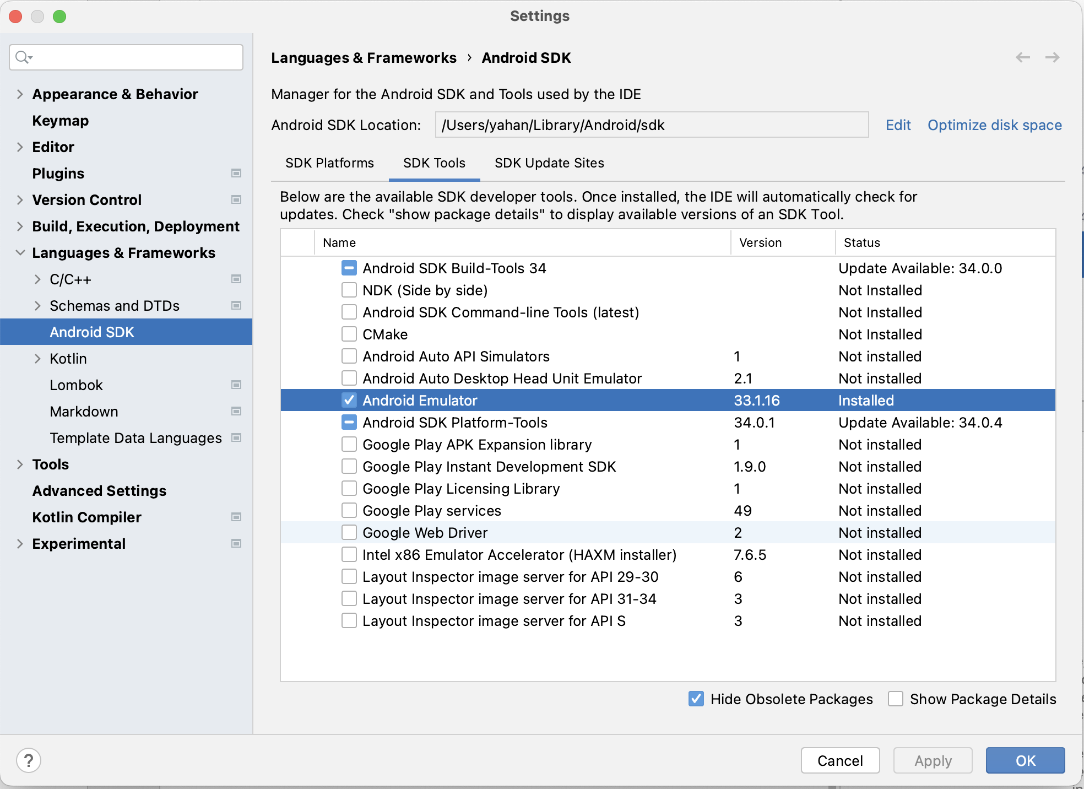Image resolution: width=1084 pixels, height=789 pixels.
Task: Enable the CMake checkbox
Action: coord(349,334)
